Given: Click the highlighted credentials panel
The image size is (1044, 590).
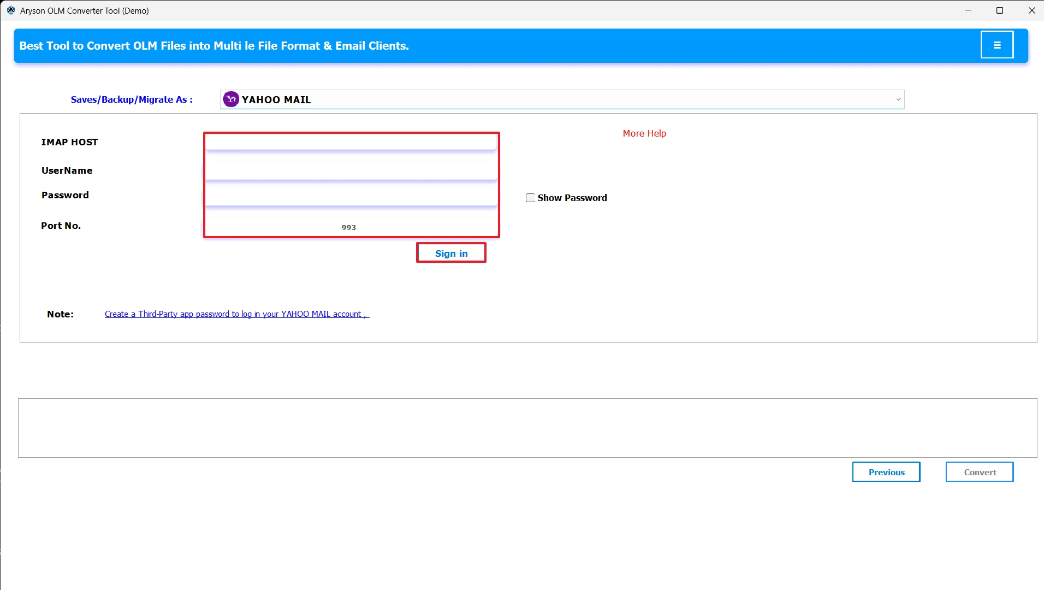Looking at the screenshot, I should [351, 185].
